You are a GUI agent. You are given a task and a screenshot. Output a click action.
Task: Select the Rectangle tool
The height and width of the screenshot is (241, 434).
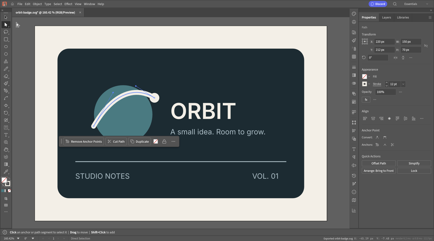6,39
